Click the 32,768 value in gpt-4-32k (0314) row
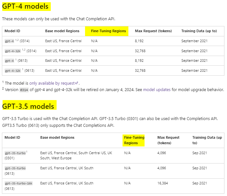The image size is (227, 196). 140,51
